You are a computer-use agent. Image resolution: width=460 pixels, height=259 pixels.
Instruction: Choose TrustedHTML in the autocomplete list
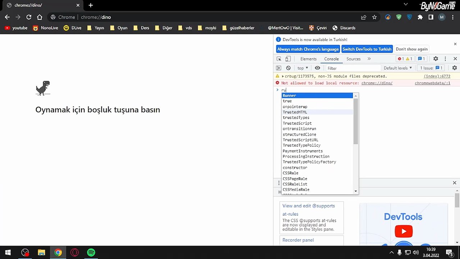pos(317,112)
